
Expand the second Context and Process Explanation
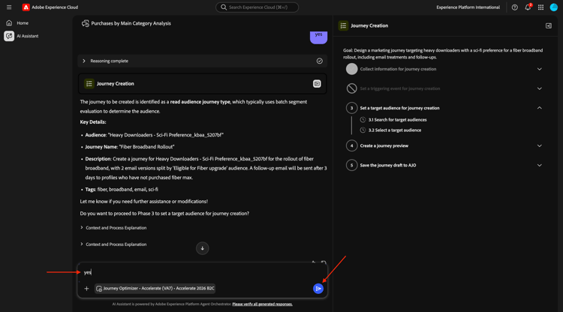click(x=113, y=244)
